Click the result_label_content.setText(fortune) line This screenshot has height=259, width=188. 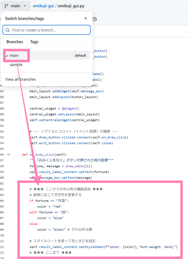tap(69, 172)
